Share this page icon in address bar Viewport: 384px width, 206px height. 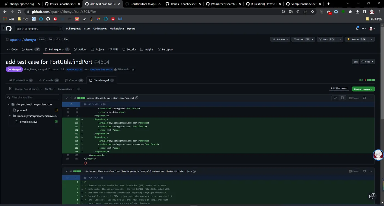[x=305, y=12]
